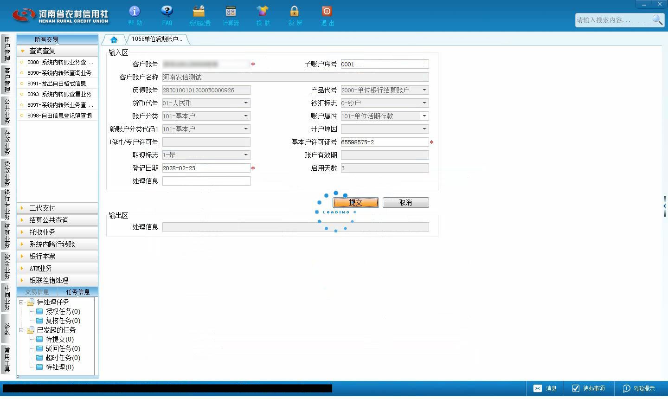The image size is (668, 399).
Task: Expand the 银行本票 section
Action: pos(57,256)
